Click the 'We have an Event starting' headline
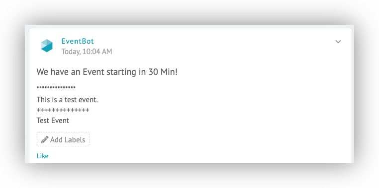This screenshot has height=188, width=379. (107, 72)
